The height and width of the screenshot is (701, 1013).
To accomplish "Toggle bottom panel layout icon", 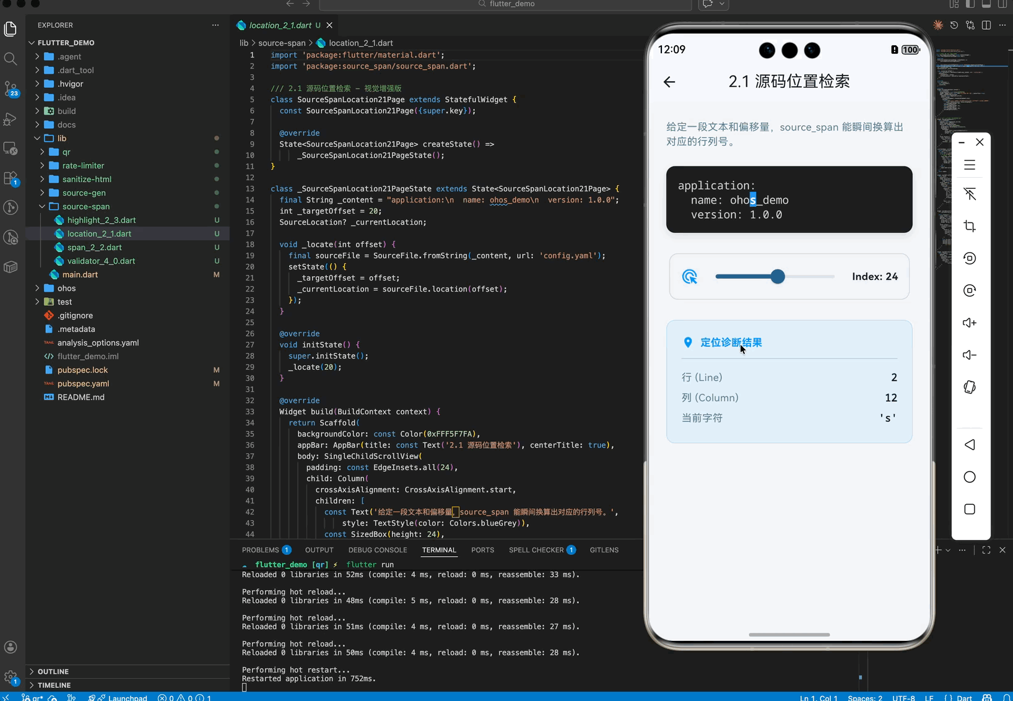I will [x=986, y=4].
